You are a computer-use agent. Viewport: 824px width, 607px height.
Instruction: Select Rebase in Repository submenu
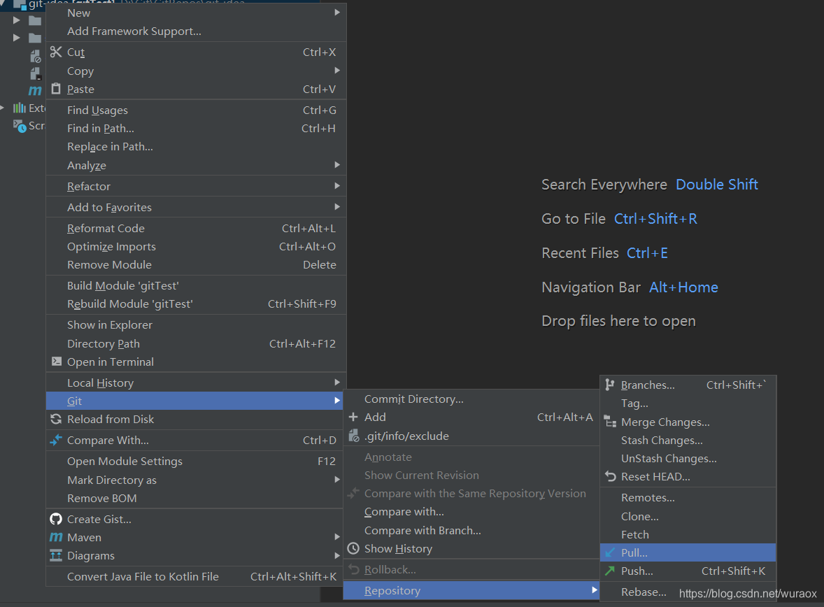click(688, 592)
